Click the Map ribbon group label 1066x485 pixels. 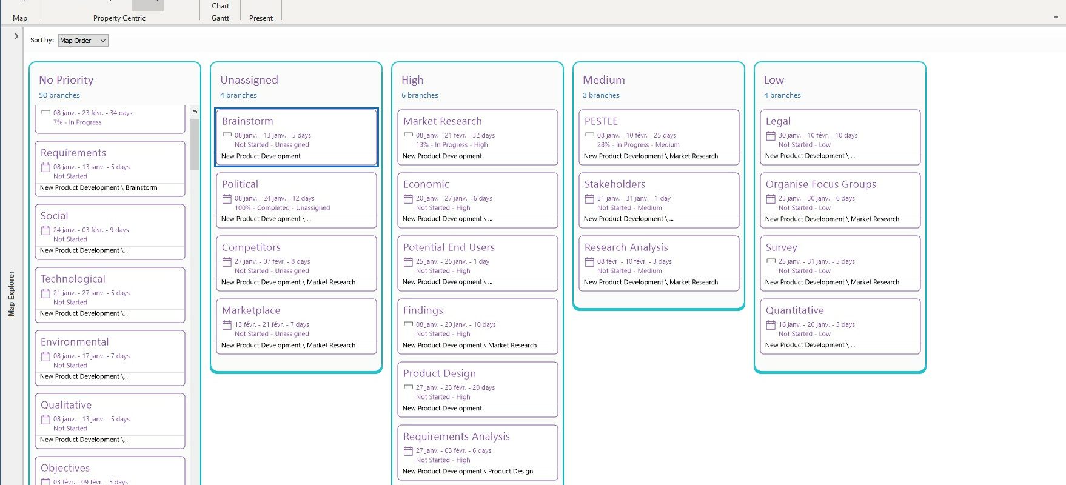[20, 18]
